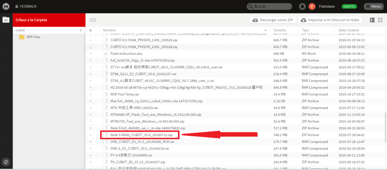Sort by Tamaño column
The width and height of the screenshot is (387, 170).
(279, 30)
